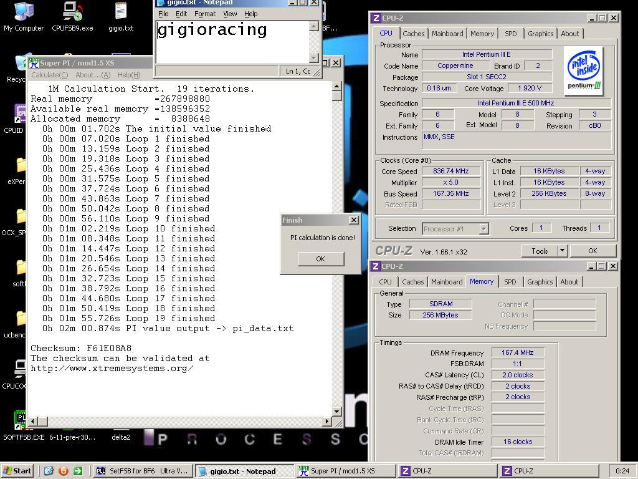Click OK button in CPU-Z
This screenshot has width=638, height=479.
coord(593,251)
